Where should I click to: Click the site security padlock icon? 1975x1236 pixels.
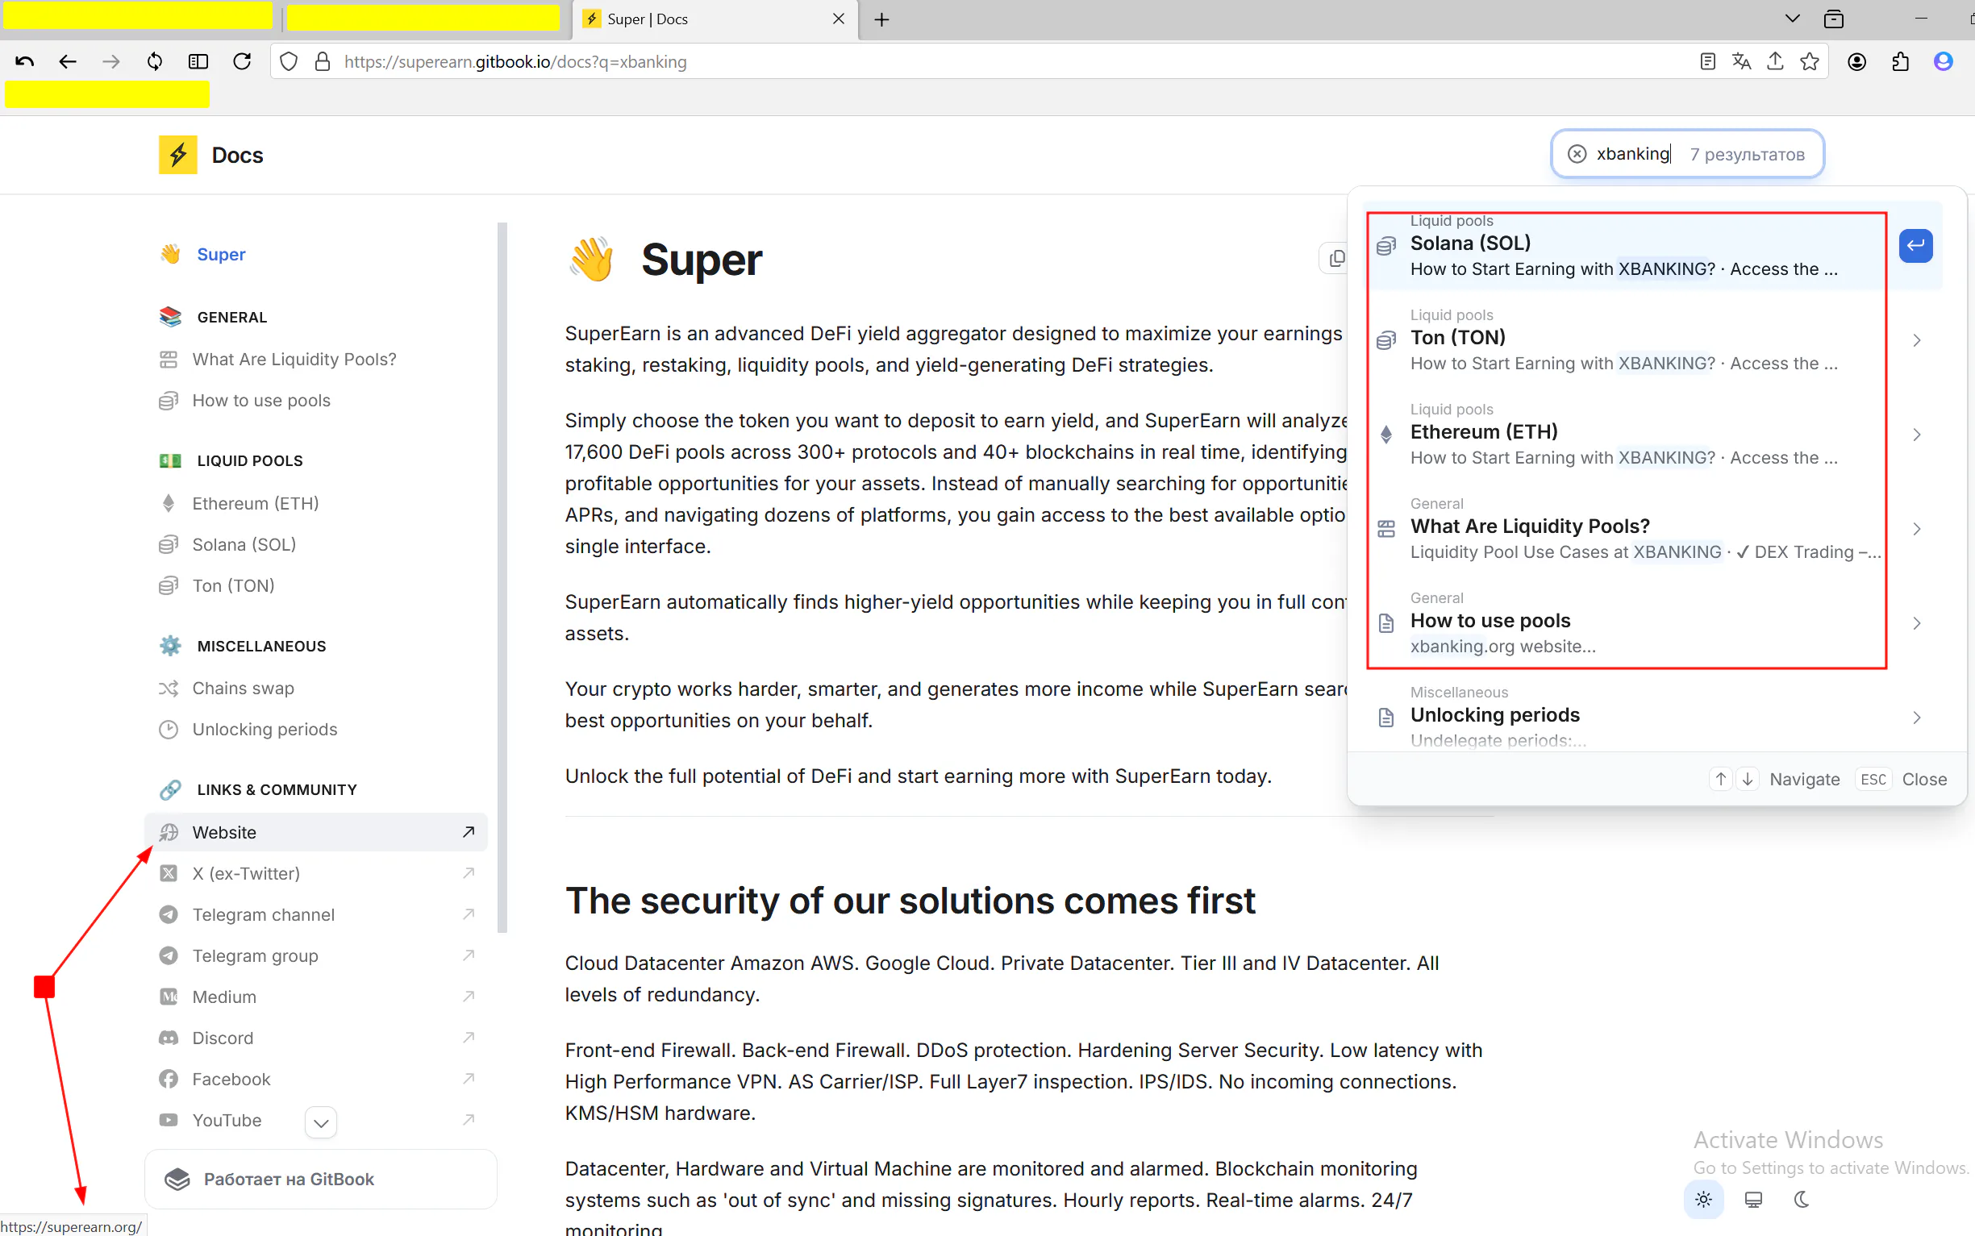coord(323,61)
